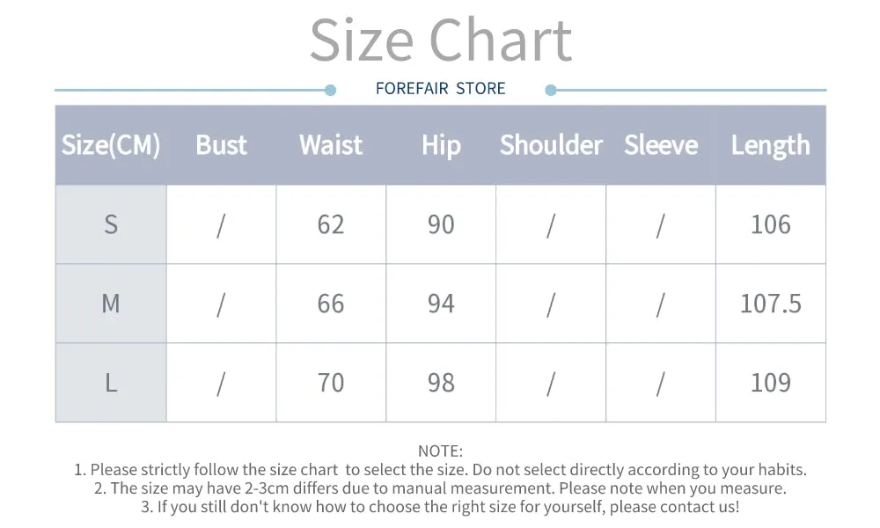Select the Shoulder column header
The height and width of the screenshot is (528, 880).
pyautogui.click(x=551, y=145)
